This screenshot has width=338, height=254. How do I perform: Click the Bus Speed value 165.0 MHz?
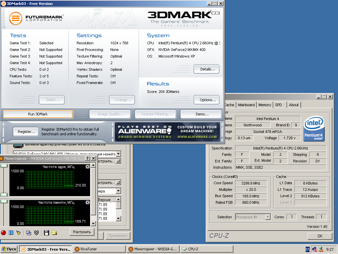tap(251, 196)
